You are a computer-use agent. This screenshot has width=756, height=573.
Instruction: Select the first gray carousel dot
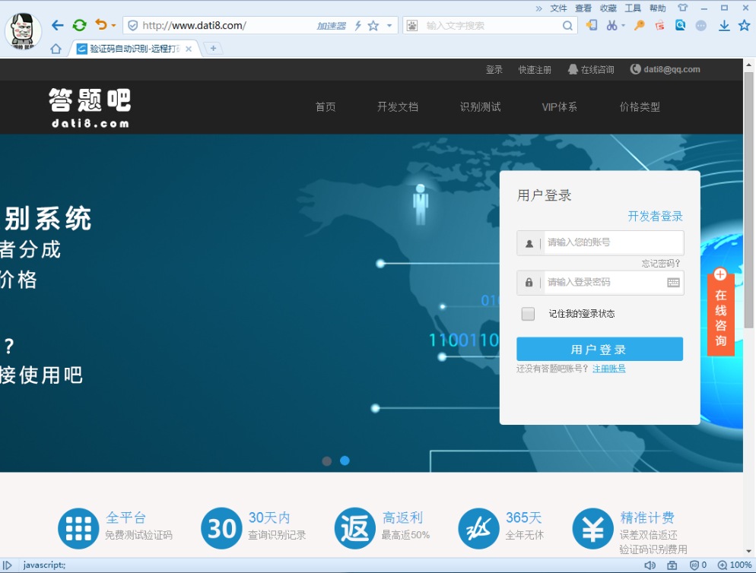point(327,461)
